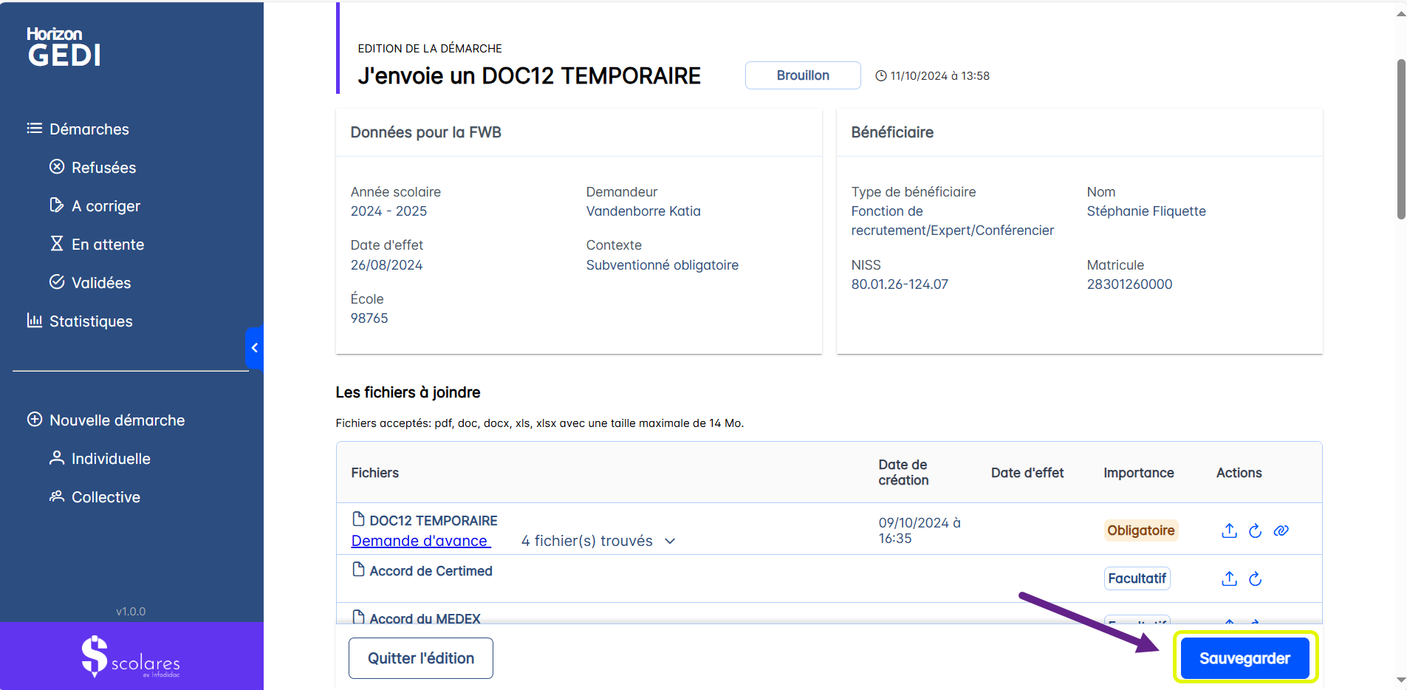Click the Horizon GEDI logo
This screenshot has height=690, width=1407.
coord(64,47)
